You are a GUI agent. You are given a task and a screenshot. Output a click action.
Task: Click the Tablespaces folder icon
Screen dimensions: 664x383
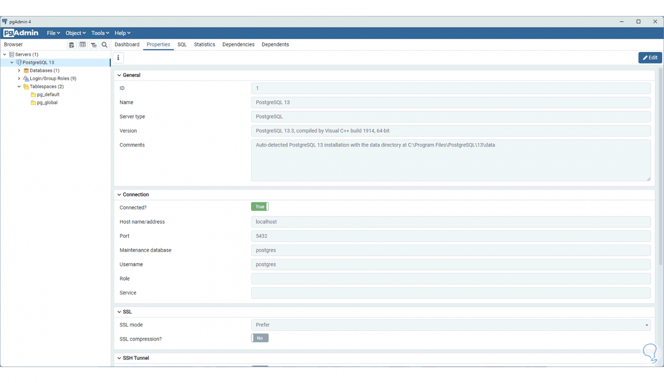[x=26, y=86]
